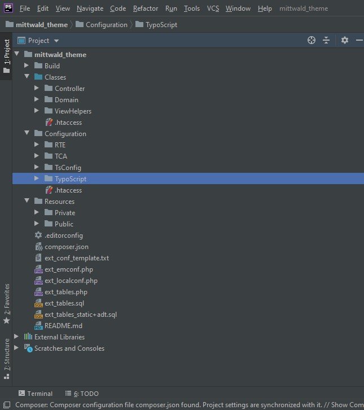Image resolution: width=364 pixels, height=410 pixels.
Task: Click the SQL icon of ext_tables.sql
Action: point(38,303)
